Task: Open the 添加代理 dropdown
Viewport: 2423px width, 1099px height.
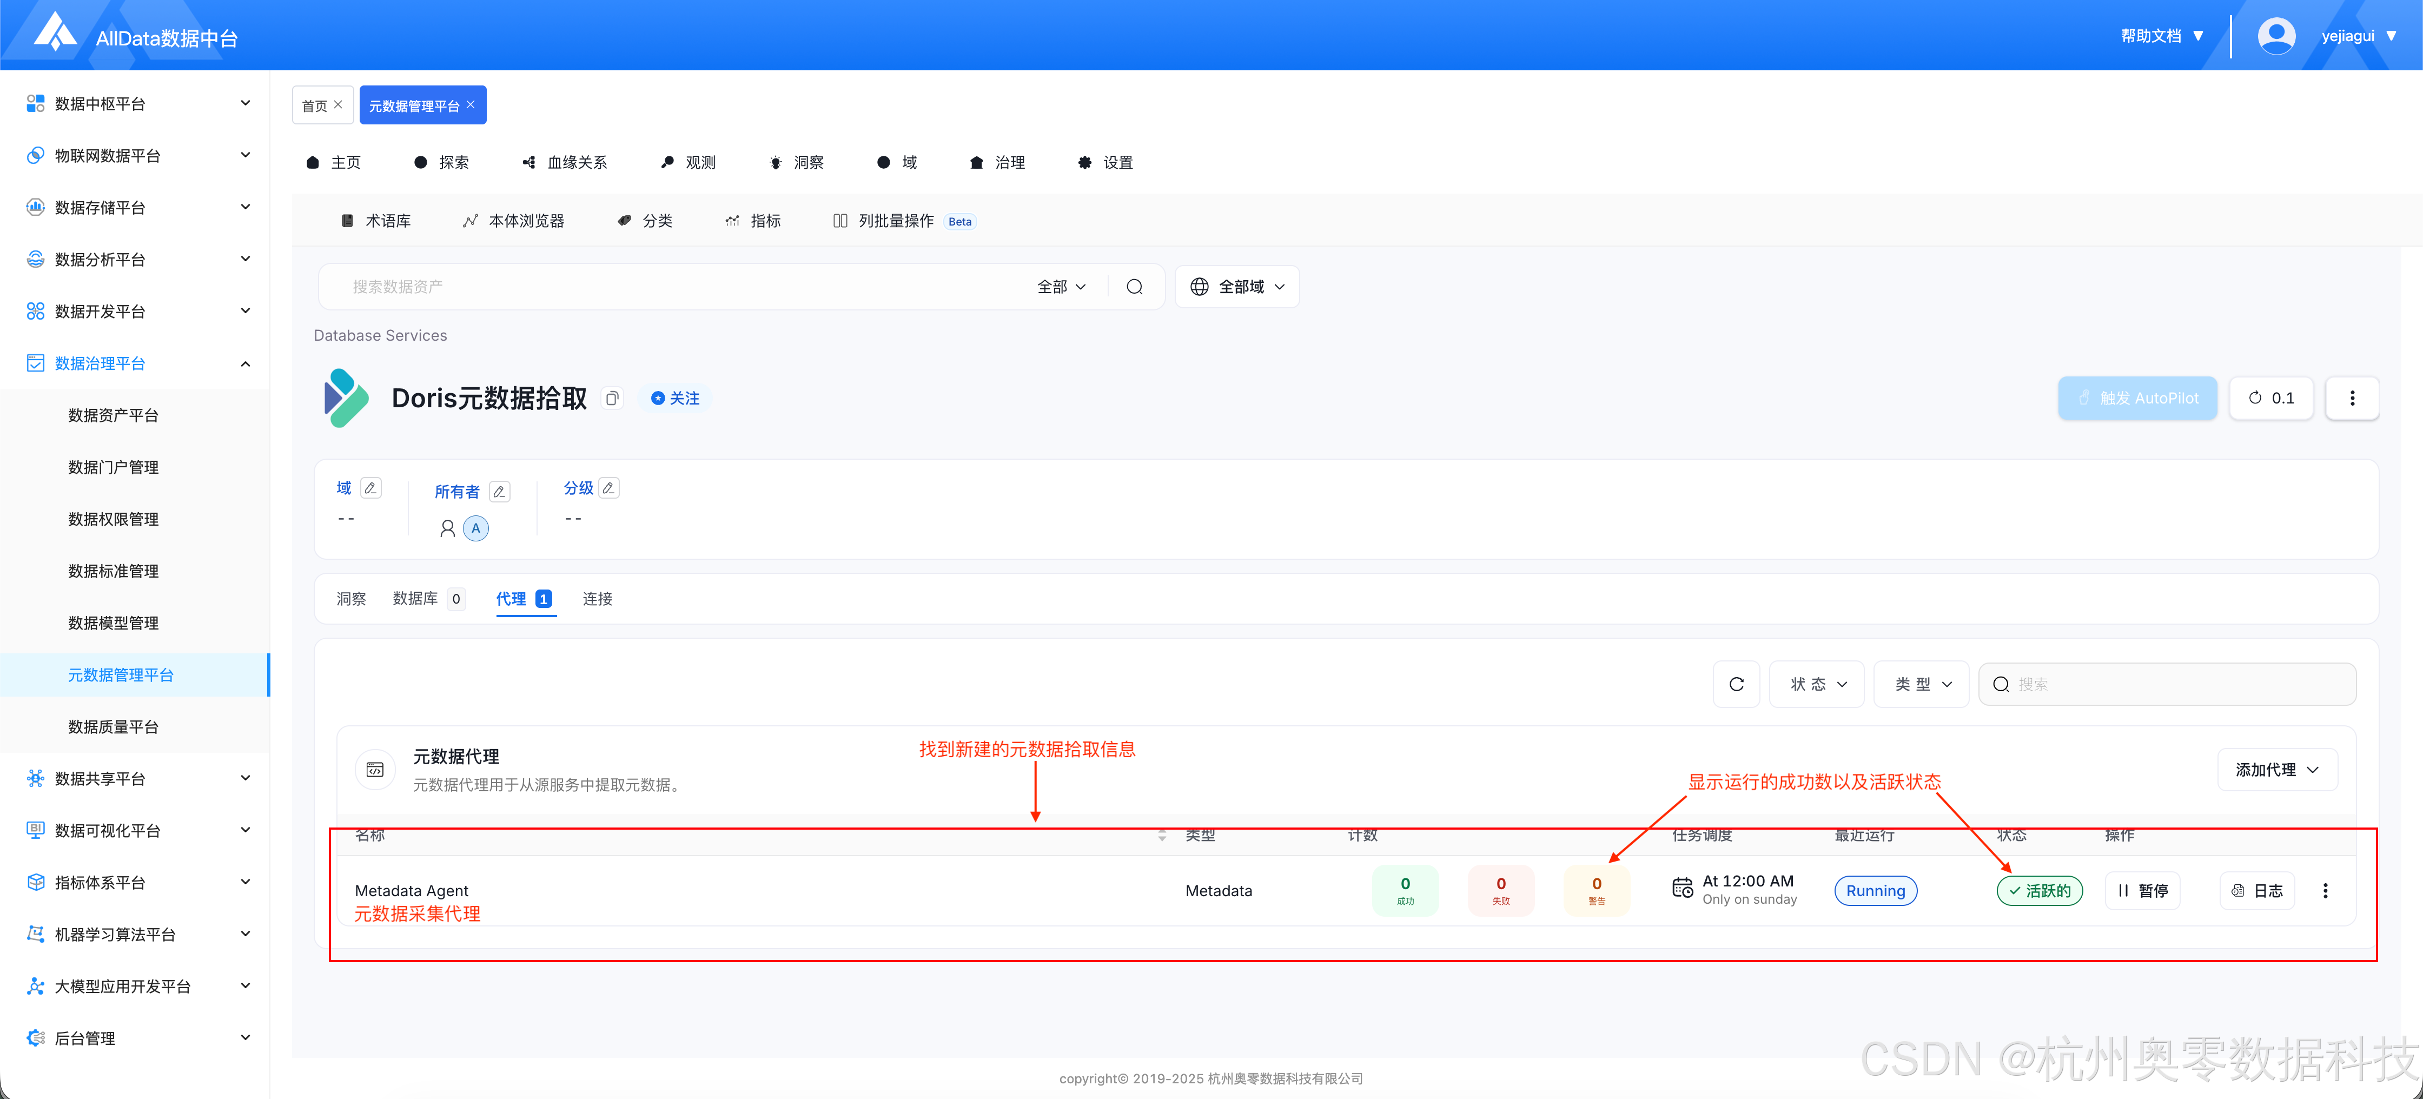Action: (2276, 770)
